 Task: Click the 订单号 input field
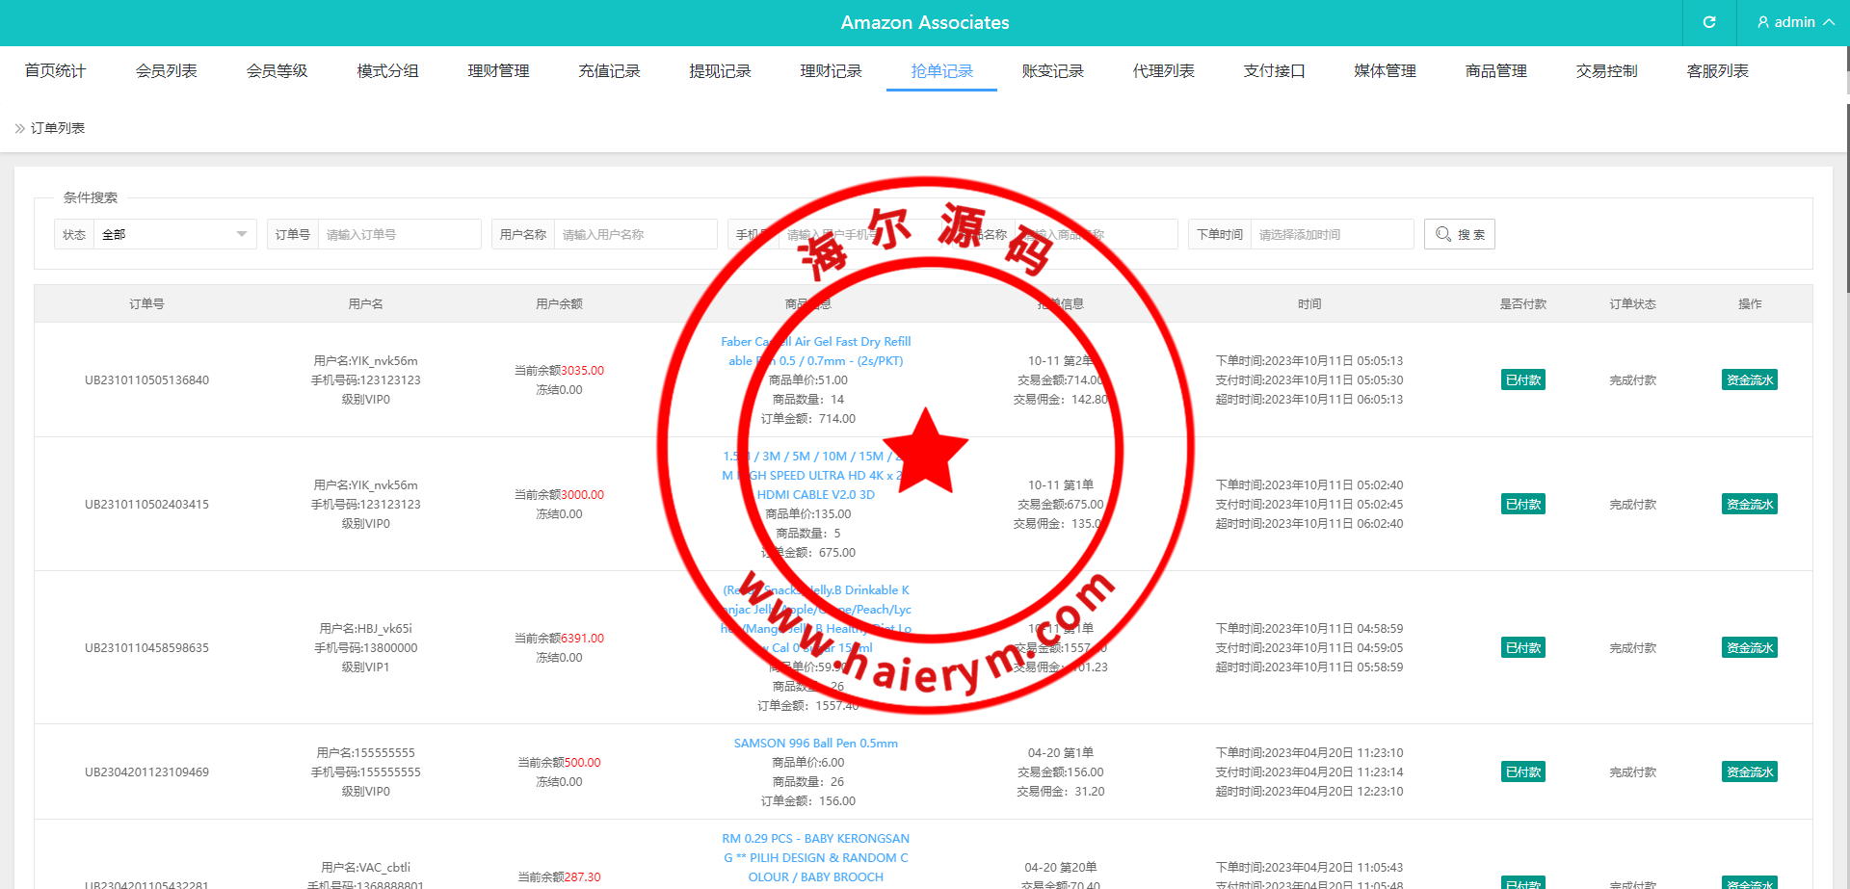click(x=399, y=234)
